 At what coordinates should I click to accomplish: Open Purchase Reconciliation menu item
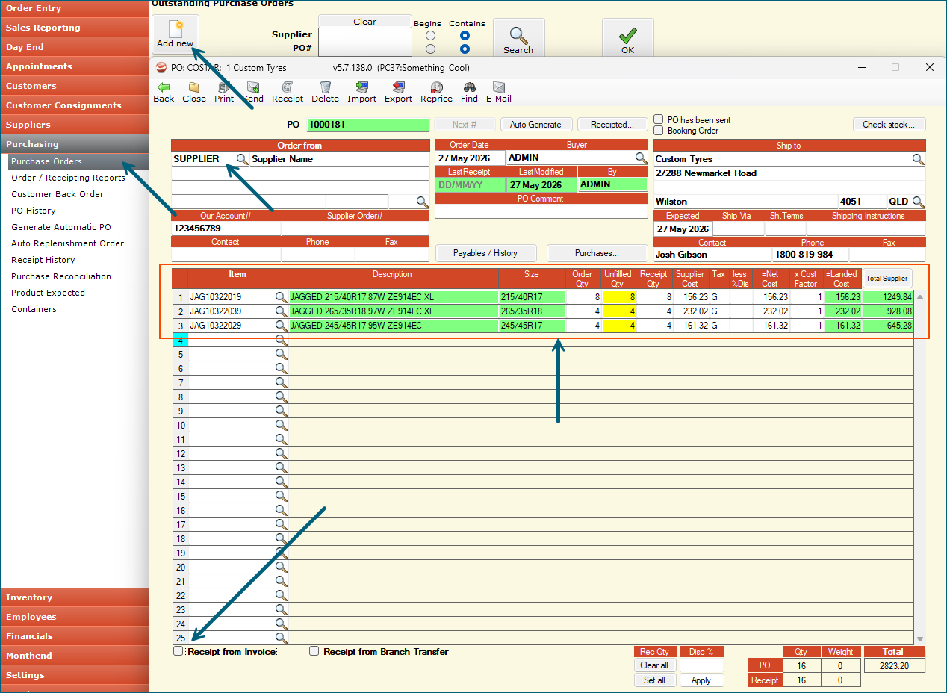point(61,276)
